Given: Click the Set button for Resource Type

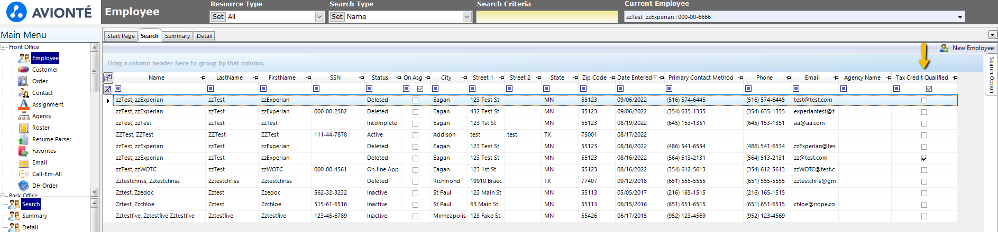Looking at the screenshot, I should (218, 17).
